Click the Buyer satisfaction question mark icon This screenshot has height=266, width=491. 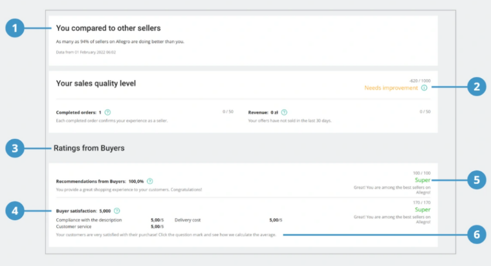pyautogui.click(x=117, y=210)
